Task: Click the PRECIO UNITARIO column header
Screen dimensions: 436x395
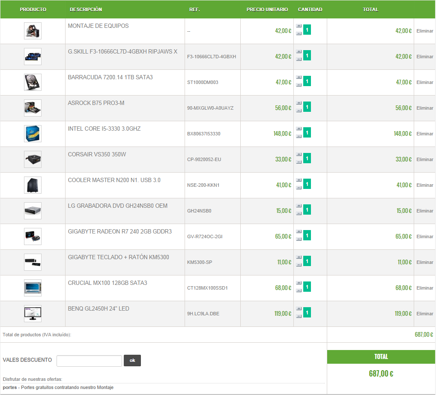Action: pyautogui.click(x=267, y=9)
